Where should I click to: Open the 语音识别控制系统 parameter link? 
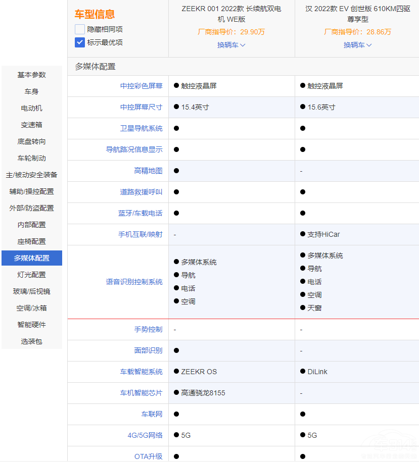coord(134,282)
